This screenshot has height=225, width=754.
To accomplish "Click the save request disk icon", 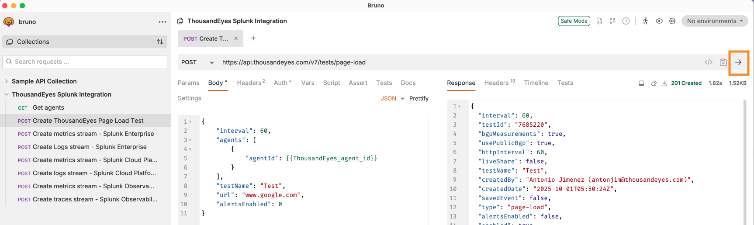I will point(723,62).
